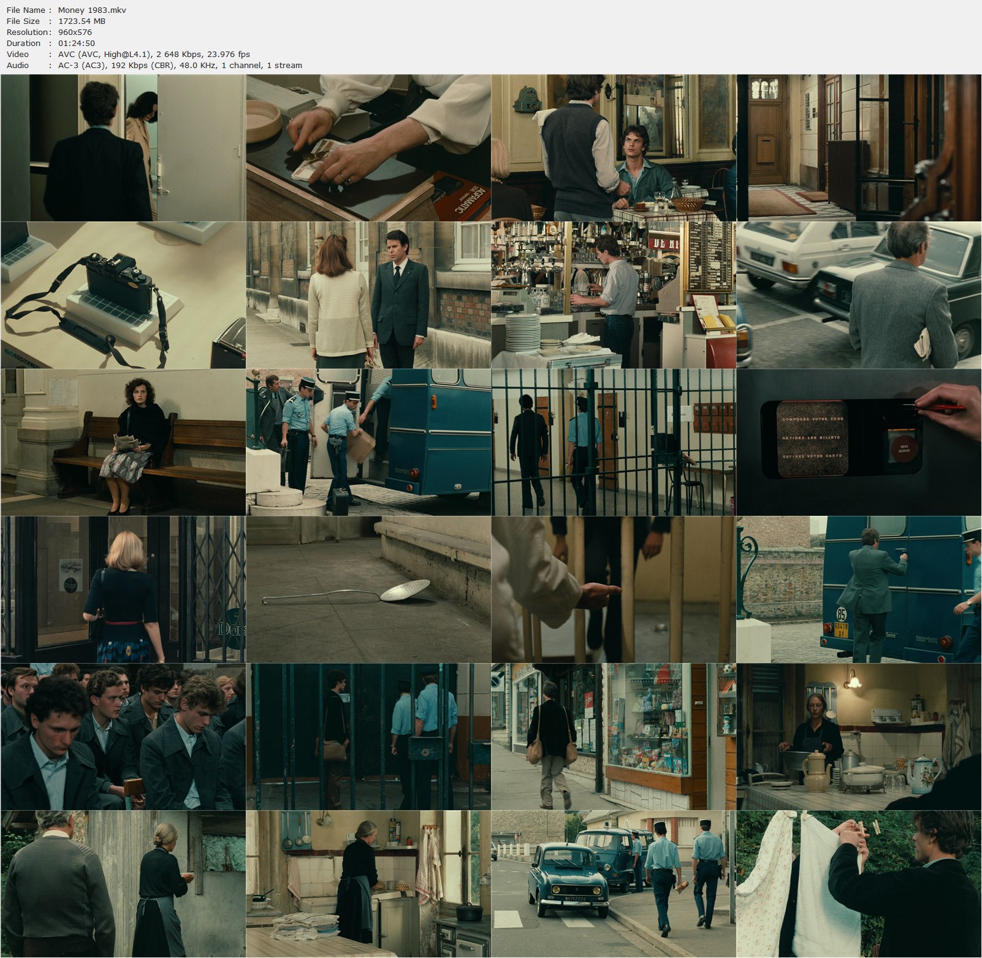Image resolution: width=982 pixels, height=958 pixels.
Task: Select the gray-haired man beside white cars frame
Action: point(859,295)
